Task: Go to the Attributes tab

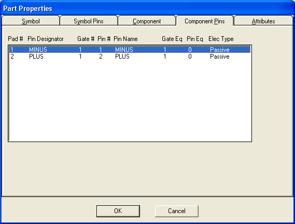Action: point(263,21)
